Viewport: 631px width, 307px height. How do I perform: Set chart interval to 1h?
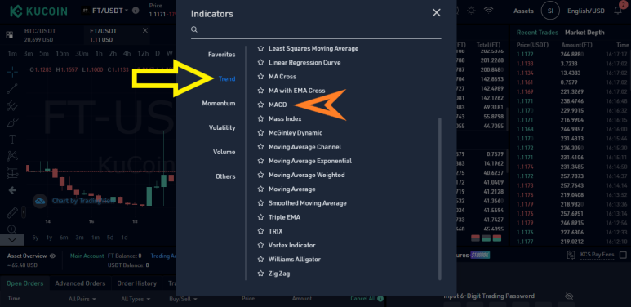[99, 54]
